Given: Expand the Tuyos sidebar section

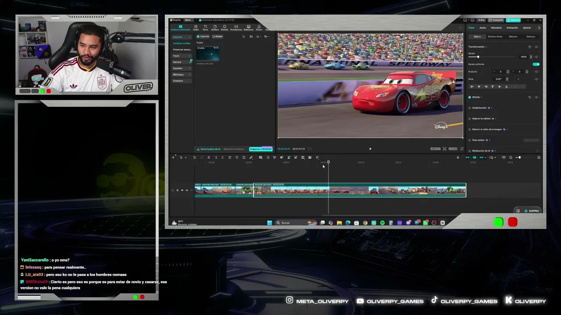Looking at the screenshot, I should [181, 56].
